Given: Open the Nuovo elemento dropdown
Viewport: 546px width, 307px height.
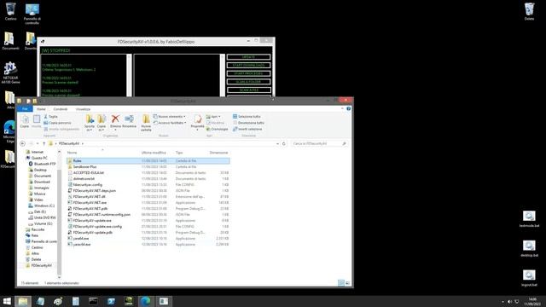Looking at the screenshot, I should [x=170, y=116].
